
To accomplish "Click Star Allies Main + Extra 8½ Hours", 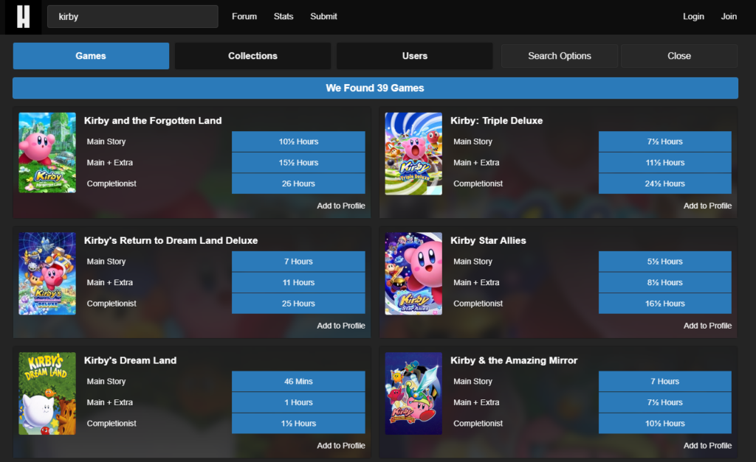I will coord(665,282).
